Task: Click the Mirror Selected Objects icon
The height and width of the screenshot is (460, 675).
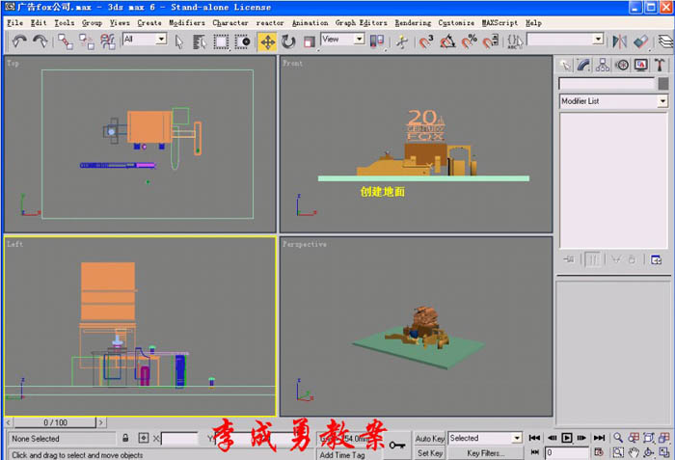Action: coord(619,41)
